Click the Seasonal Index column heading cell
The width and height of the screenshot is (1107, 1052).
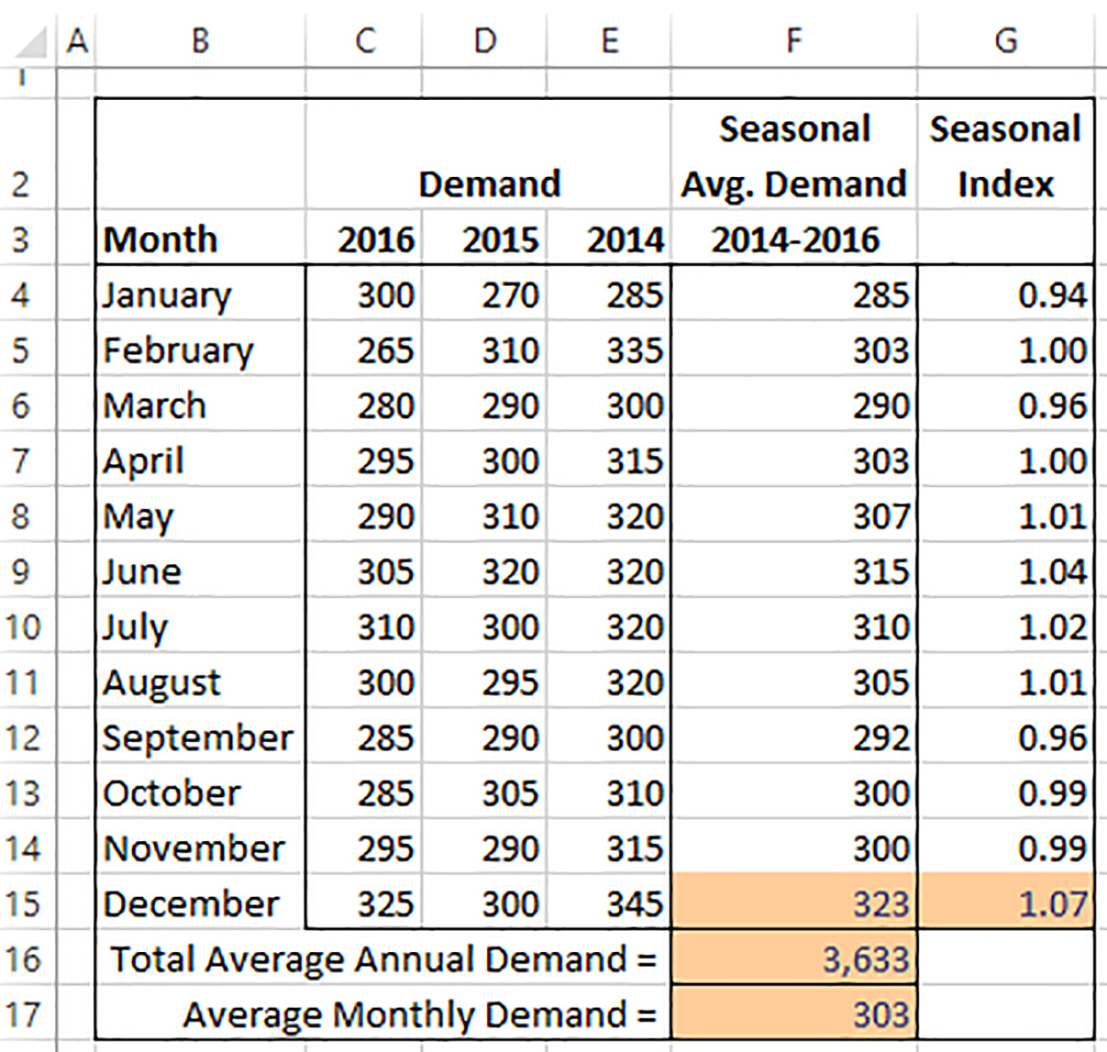1005,158
